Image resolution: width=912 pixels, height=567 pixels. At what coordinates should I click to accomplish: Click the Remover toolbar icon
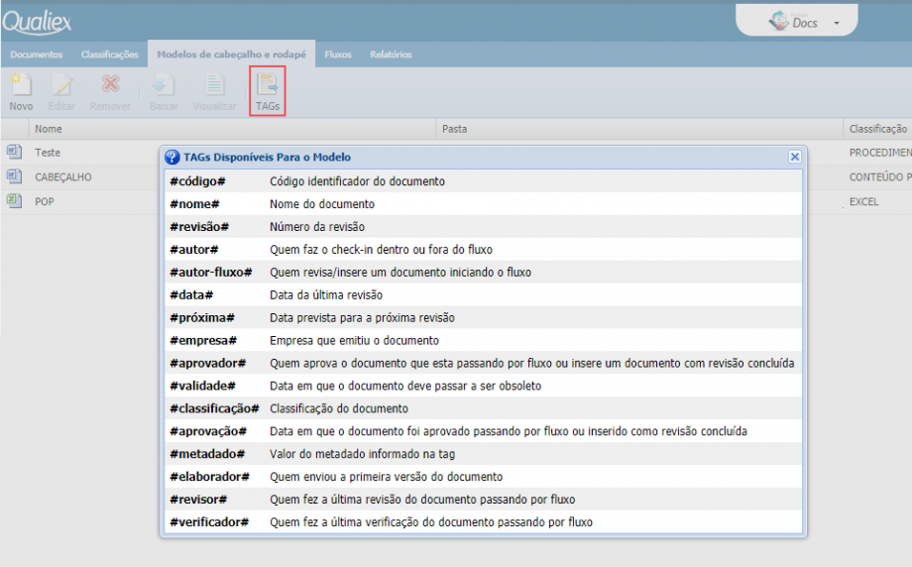point(110,86)
